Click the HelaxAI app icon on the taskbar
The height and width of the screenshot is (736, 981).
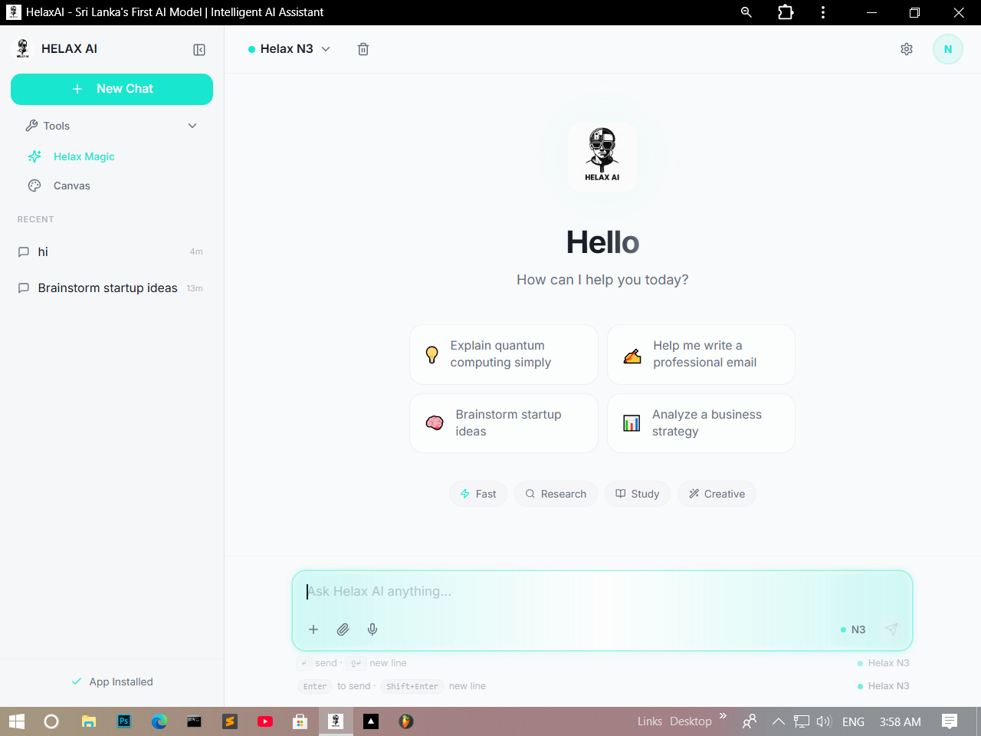336,721
